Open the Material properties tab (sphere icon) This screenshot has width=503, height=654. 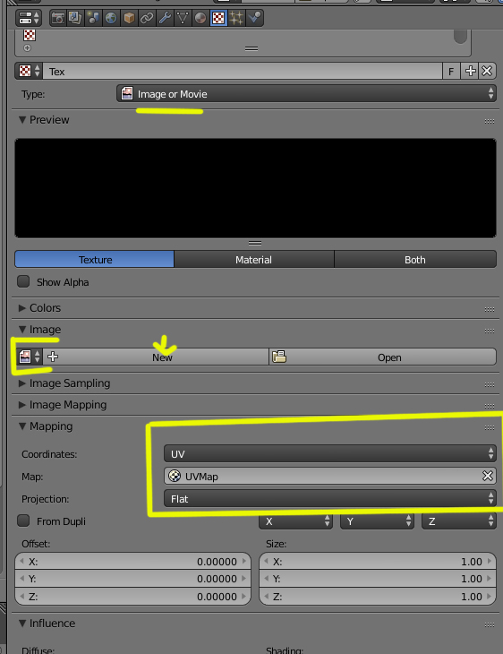point(200,18)
